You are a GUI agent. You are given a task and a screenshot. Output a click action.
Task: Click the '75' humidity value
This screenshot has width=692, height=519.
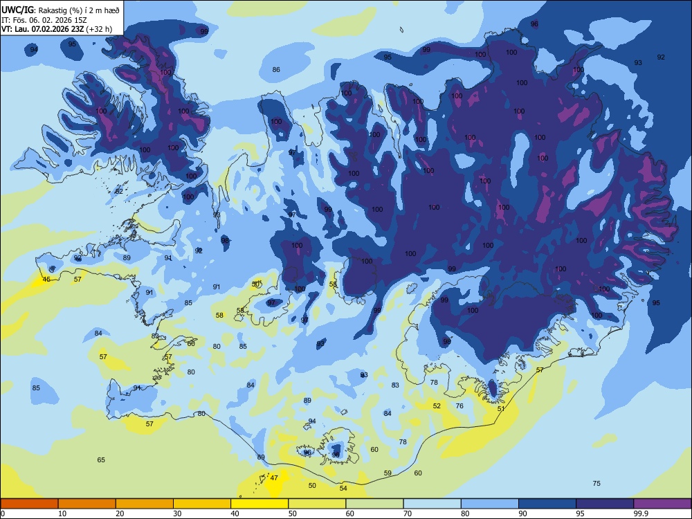pos(597,484)
